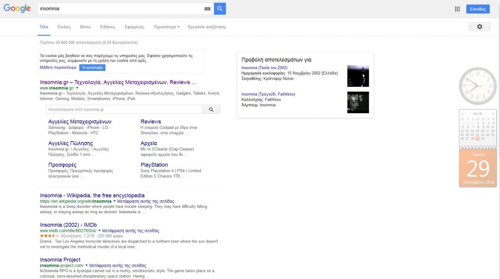Open Insomnia (Ταινία του 2002) panel link
The width and height of the screenshot is (500, 279).
click(x=264, y=68)
